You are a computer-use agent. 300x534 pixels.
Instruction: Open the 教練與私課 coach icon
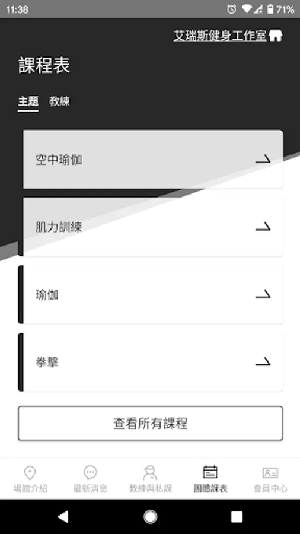coord(150,473)
